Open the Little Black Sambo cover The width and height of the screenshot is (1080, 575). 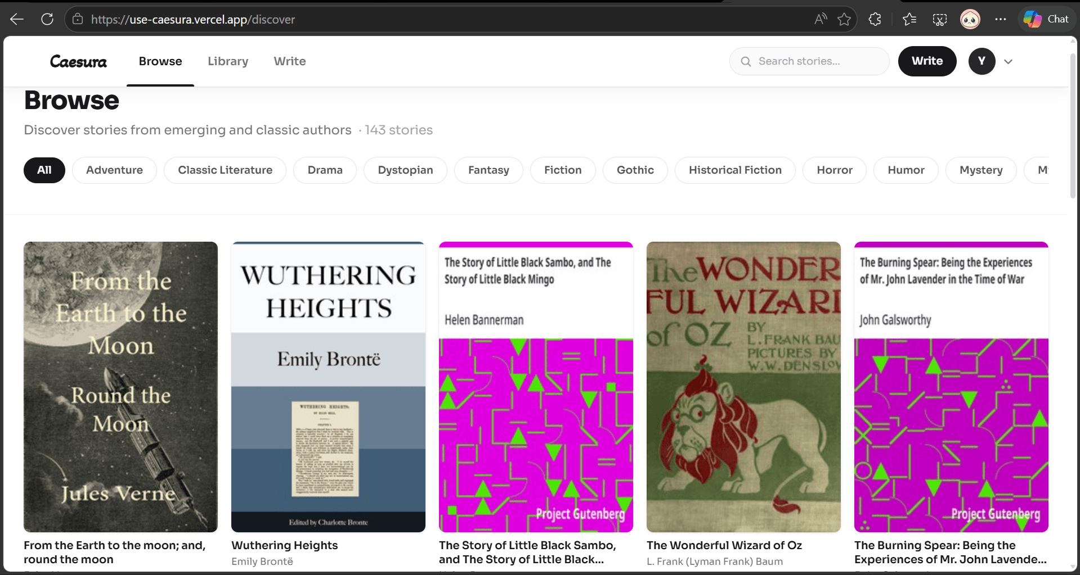pos(536,387)
